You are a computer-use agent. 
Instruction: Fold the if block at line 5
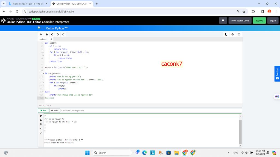point(43,55)
